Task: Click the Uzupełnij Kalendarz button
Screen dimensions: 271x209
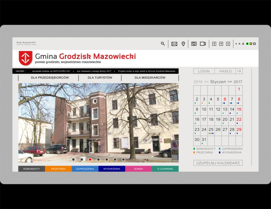Action: [218, 163]
